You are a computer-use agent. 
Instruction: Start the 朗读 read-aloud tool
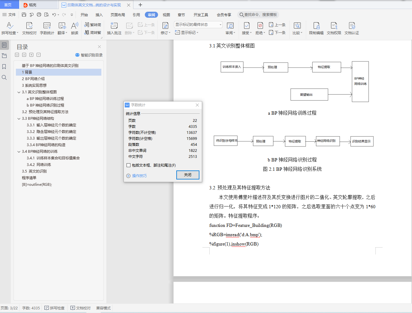coord(75,29)
